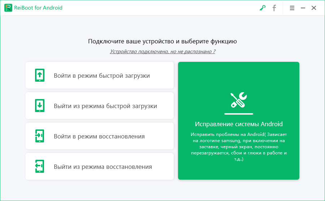
Task: Click the exit recovery mode phone icon
Action: pyautogui.click(x=40, y=166)
